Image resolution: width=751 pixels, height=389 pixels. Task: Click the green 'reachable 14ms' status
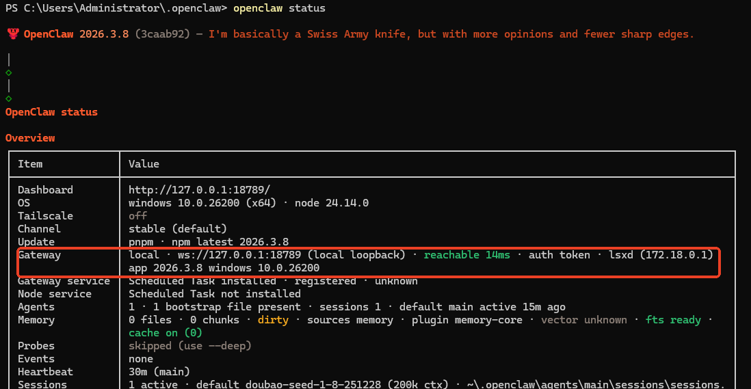click(466, 255)
